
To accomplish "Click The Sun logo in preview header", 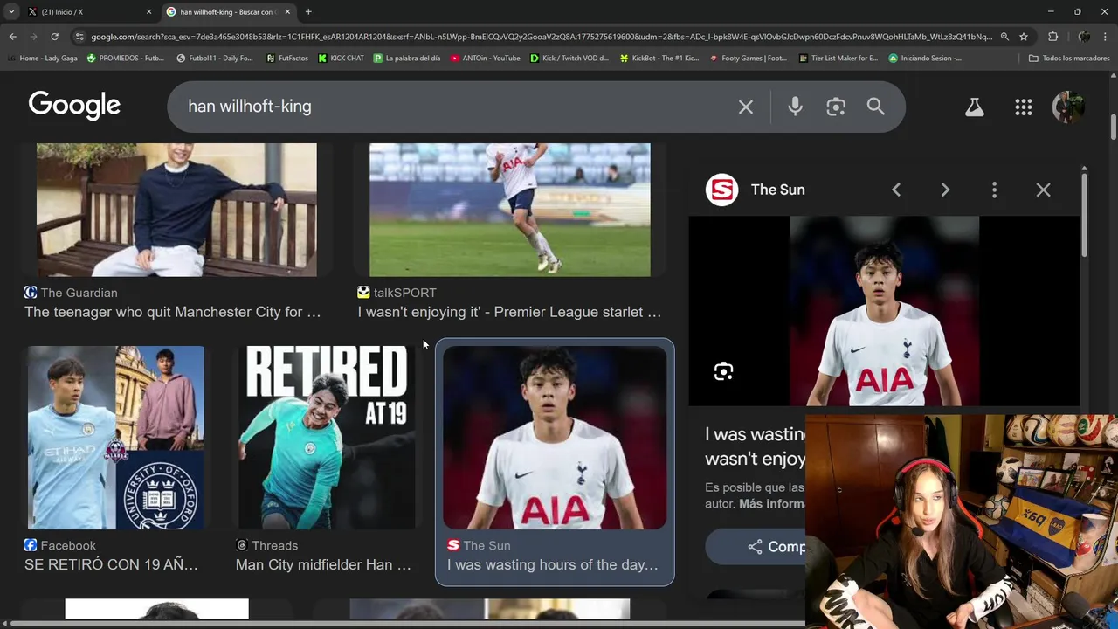I will pyautogui.click(x=722, y=190).
